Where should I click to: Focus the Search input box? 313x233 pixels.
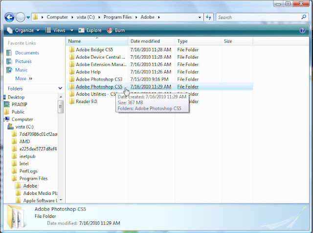tap(259, 17)
